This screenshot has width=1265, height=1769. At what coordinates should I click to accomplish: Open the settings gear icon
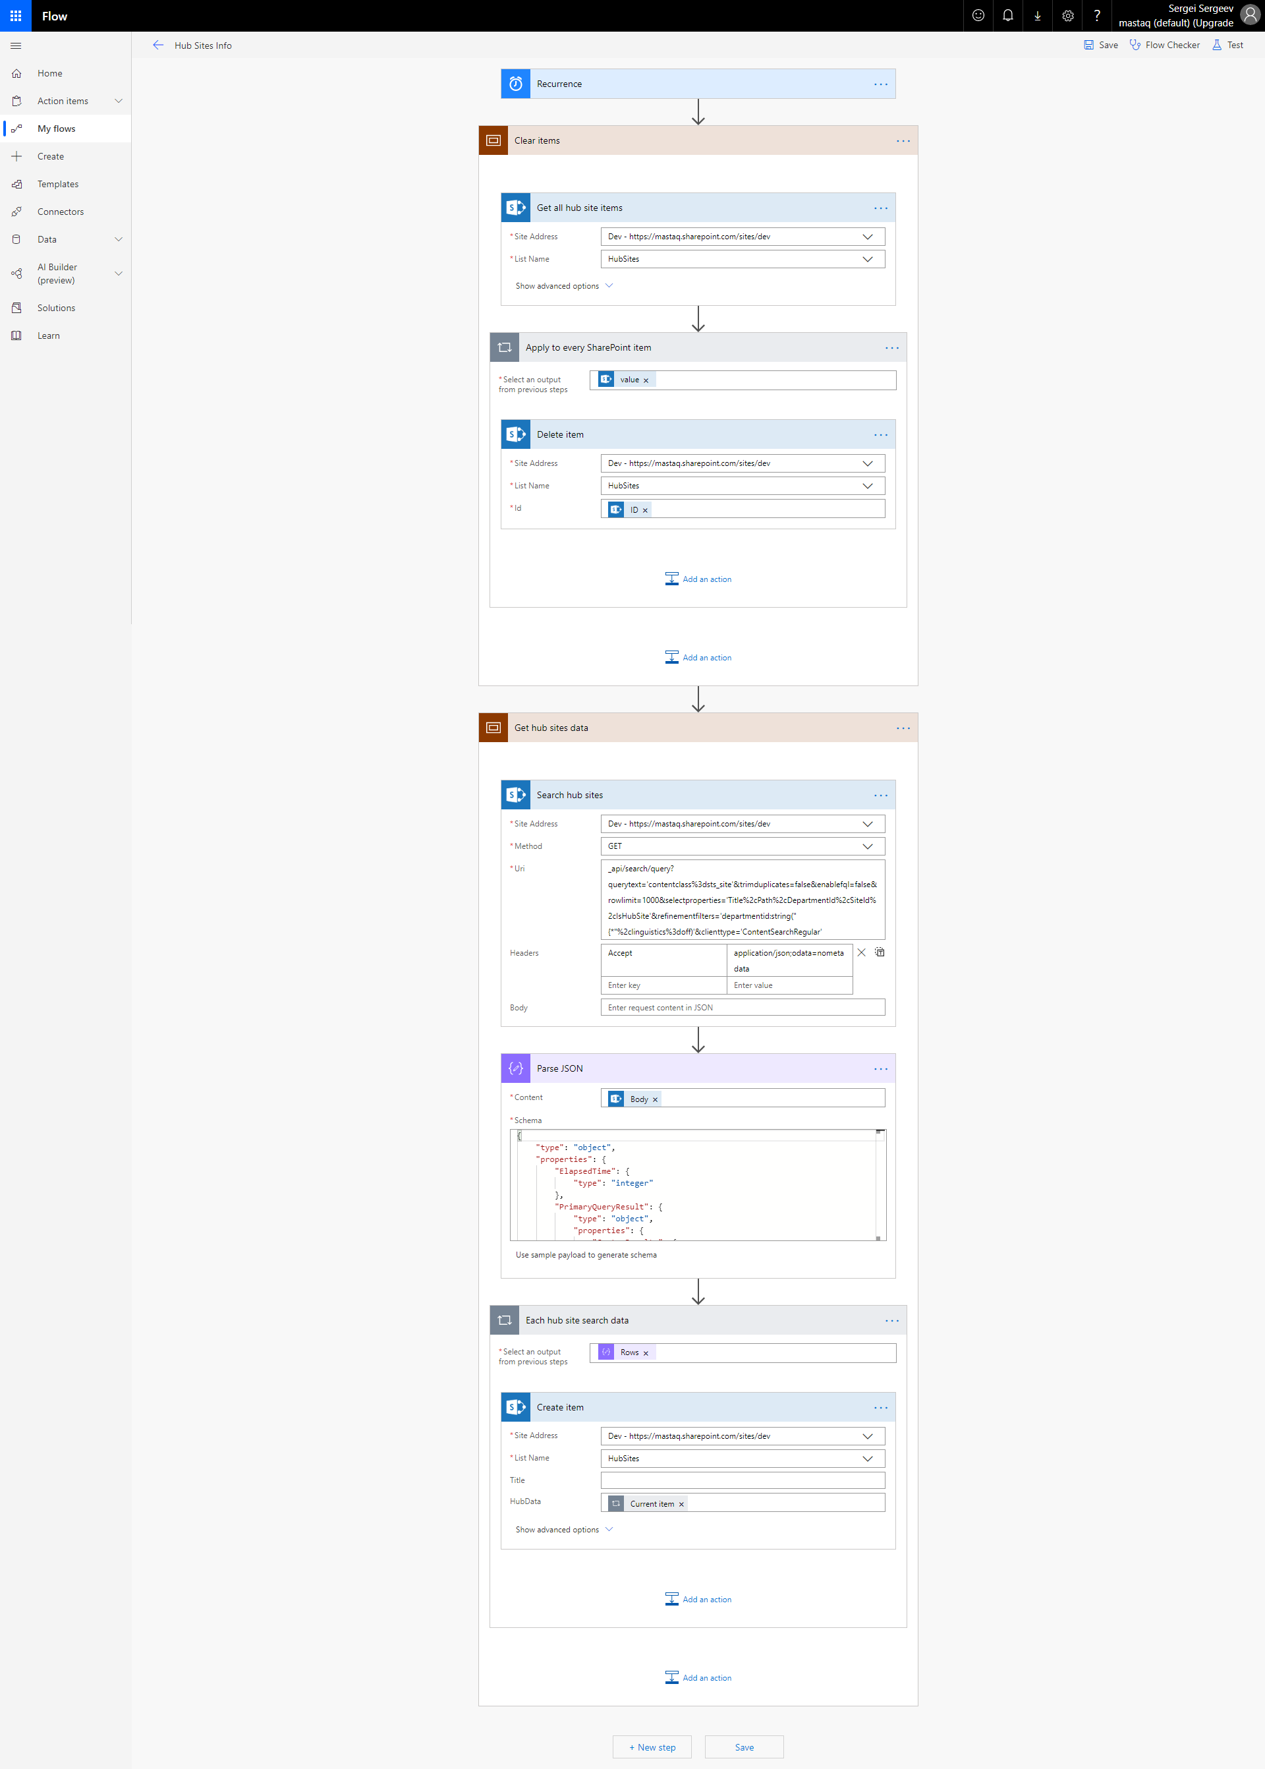point(1067,16)
